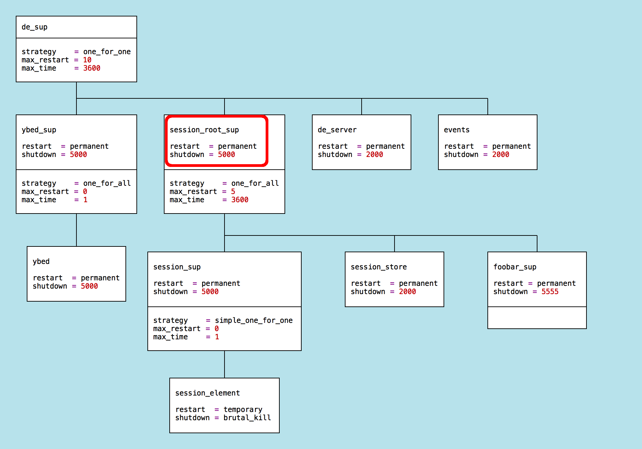The width and height of the screenshot is (642, 449).
Task: Click the max_time value 3600 in session_root_sup
Action: (x=240, y=200)
